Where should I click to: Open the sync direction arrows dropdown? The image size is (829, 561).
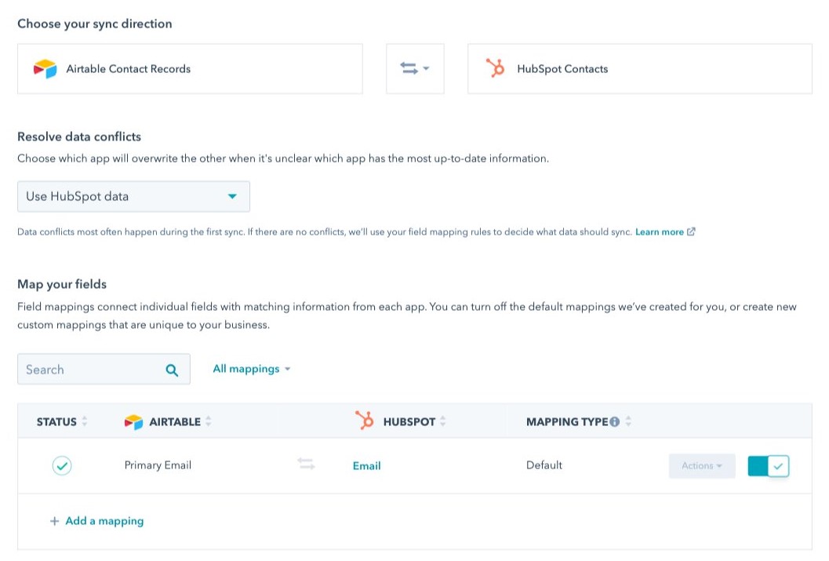click(x=415, y=69)
